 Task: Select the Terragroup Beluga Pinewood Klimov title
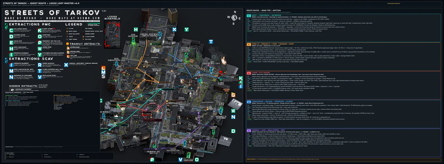tap(272, 101)
